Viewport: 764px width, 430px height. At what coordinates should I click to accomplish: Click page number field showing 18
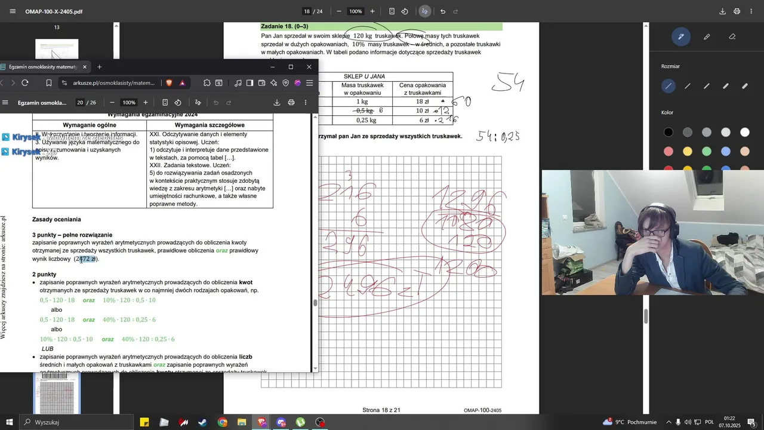coord(307,11)
